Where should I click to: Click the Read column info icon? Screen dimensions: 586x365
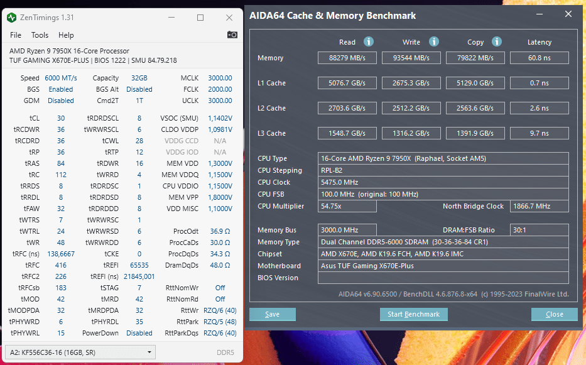tap(369, 41)
